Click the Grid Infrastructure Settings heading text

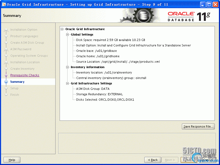pos(91,84)
